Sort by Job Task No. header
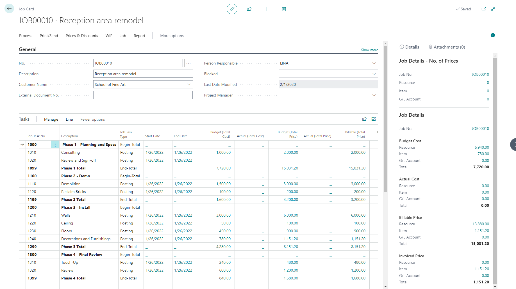 36,136
